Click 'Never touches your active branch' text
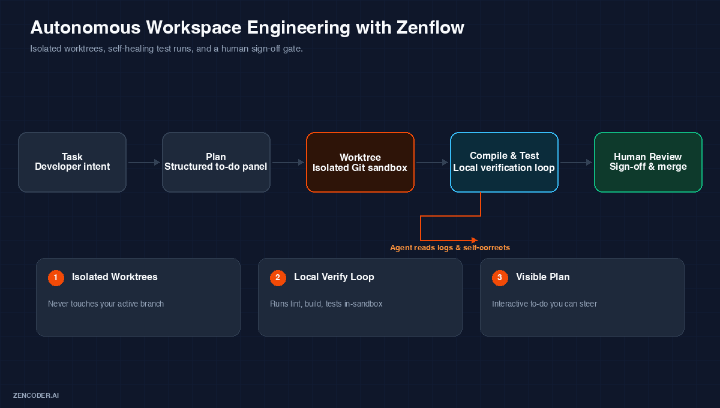Screen dimensions: 720x408 tap(106, 304)
